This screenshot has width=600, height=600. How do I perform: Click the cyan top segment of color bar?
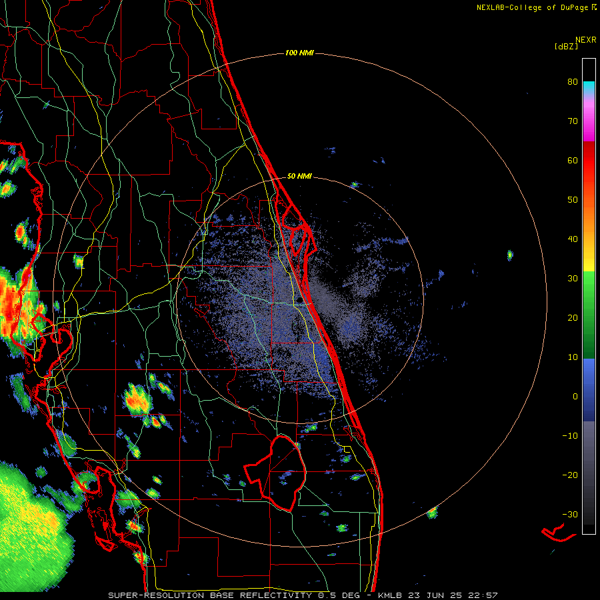589,87
